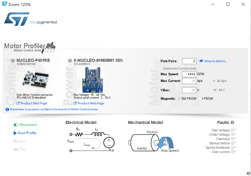Click the bottom-right corner info icon

(248, 173)
